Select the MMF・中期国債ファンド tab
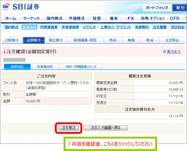 click(81, 67)
